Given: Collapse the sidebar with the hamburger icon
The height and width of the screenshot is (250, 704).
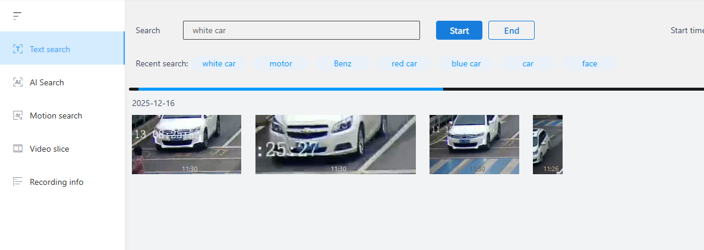Looking at the screenshot, I should pos(17,16).
